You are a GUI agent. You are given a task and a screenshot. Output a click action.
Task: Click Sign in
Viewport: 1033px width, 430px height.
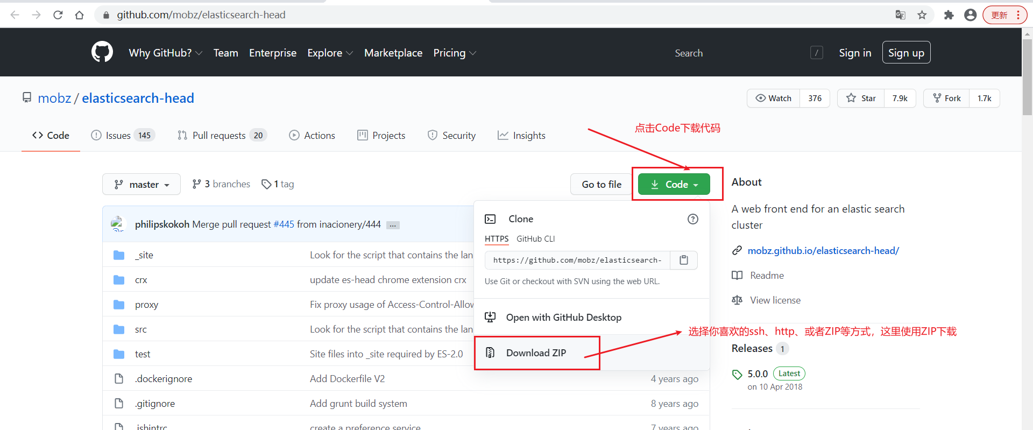(855, 53)
